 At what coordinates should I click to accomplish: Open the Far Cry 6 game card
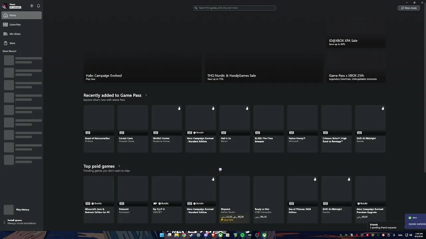[167, 199]
